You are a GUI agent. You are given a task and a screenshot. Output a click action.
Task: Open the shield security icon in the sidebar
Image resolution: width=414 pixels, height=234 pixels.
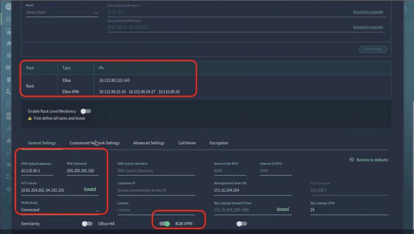8,79
